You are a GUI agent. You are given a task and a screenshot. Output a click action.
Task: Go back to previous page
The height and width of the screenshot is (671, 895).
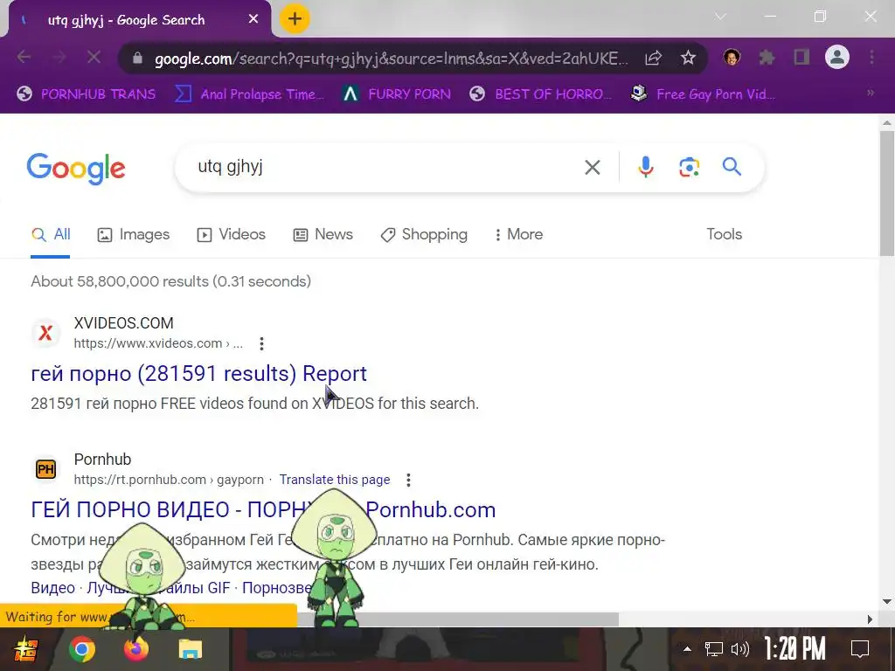(x=24, y=57)
